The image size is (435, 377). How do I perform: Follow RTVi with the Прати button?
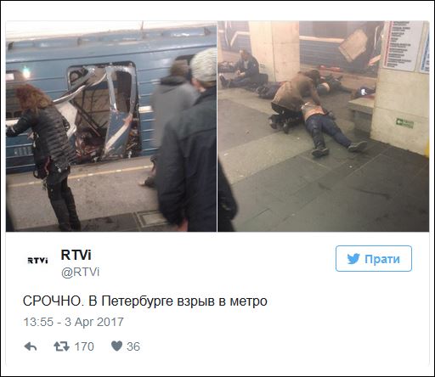click(374, 259)
